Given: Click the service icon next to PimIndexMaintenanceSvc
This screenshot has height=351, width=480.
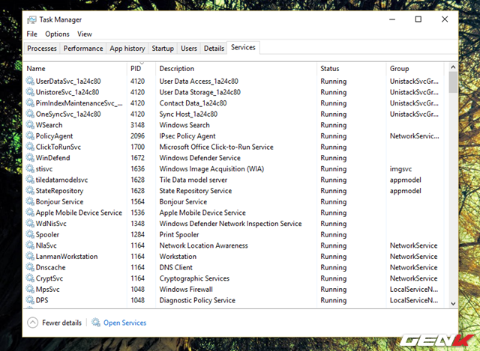Looking at the screenshot, I should coord(30,103).
